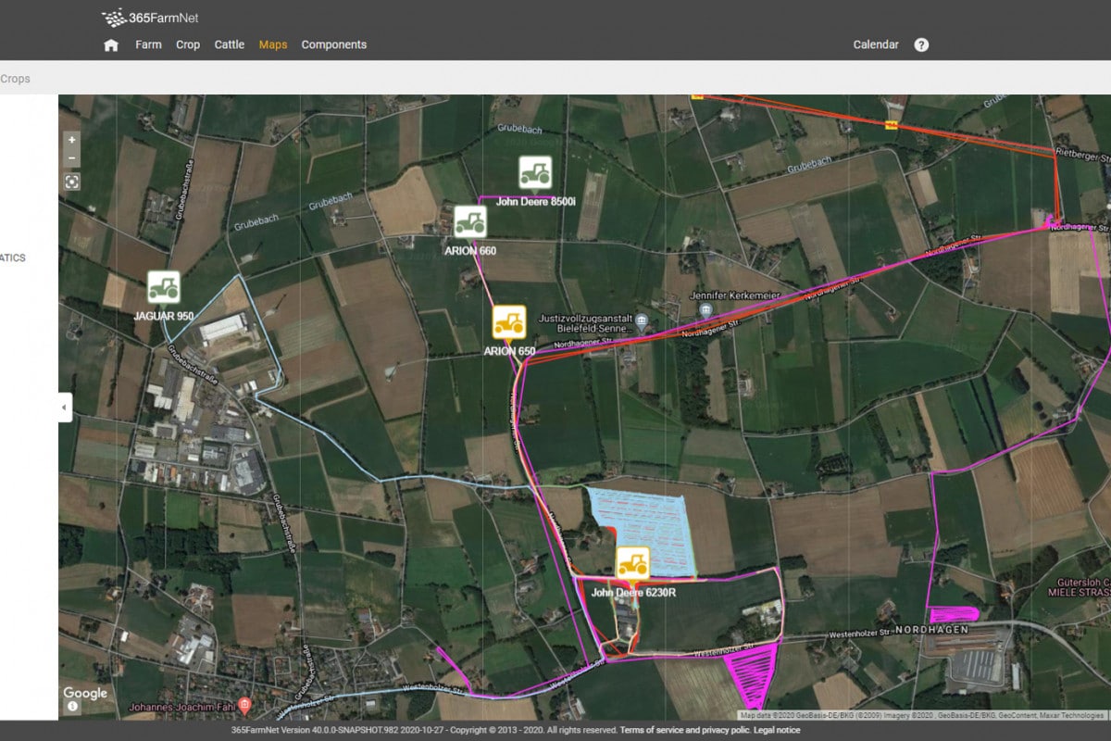Open the Components menu

[x=334, y=44]
